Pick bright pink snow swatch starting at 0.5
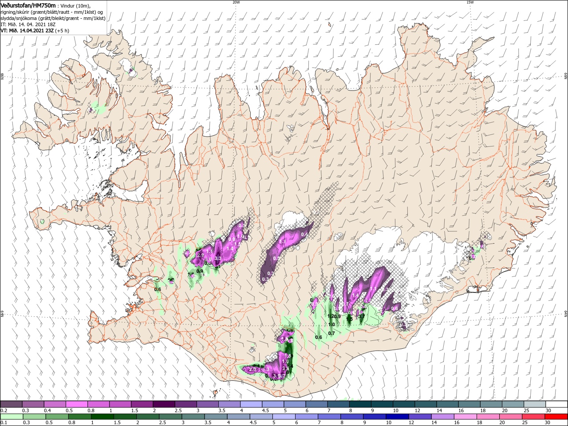Image resolution: width=568 pixels, height=426 pixels. tap(76, 404)
